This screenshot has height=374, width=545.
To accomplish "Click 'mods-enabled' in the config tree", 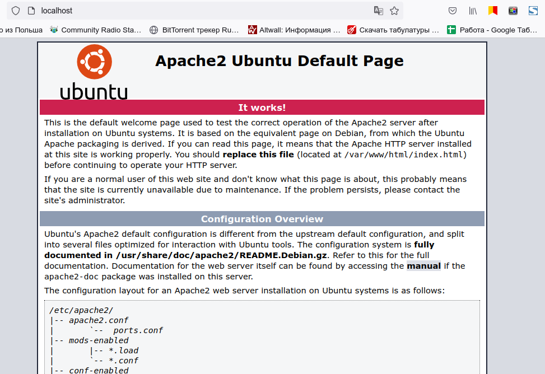I will point(99,340).
